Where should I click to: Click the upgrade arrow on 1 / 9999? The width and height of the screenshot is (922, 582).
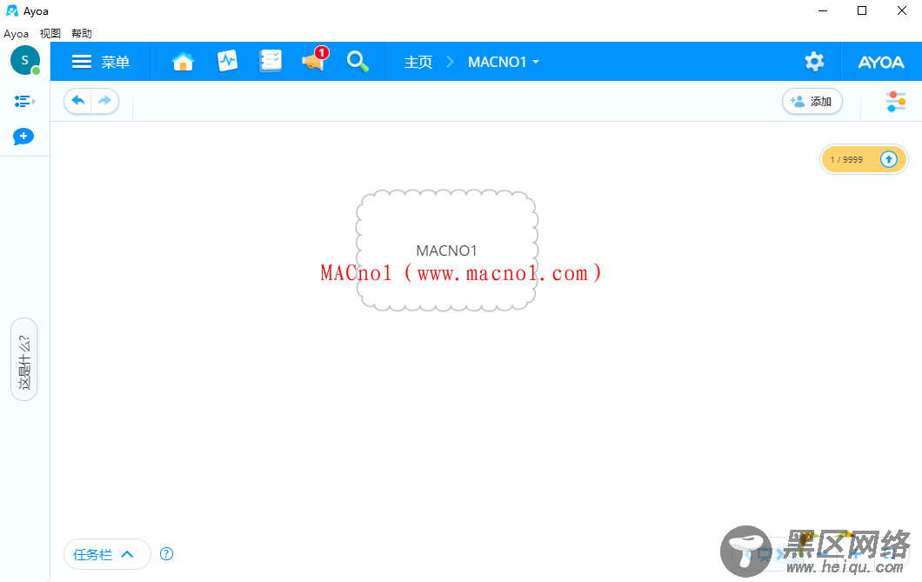[x=888, y=159]
